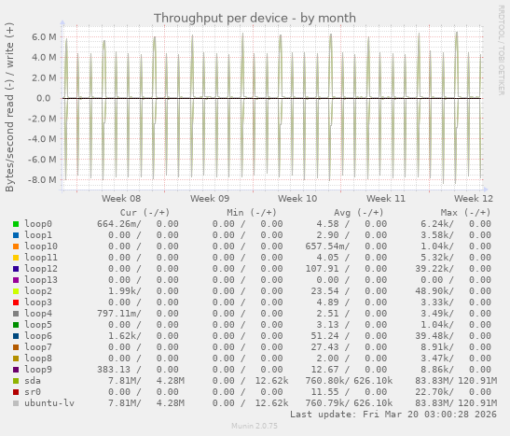Select the loop11 legend label
510x436 pixels.
(x=41, y=258)
